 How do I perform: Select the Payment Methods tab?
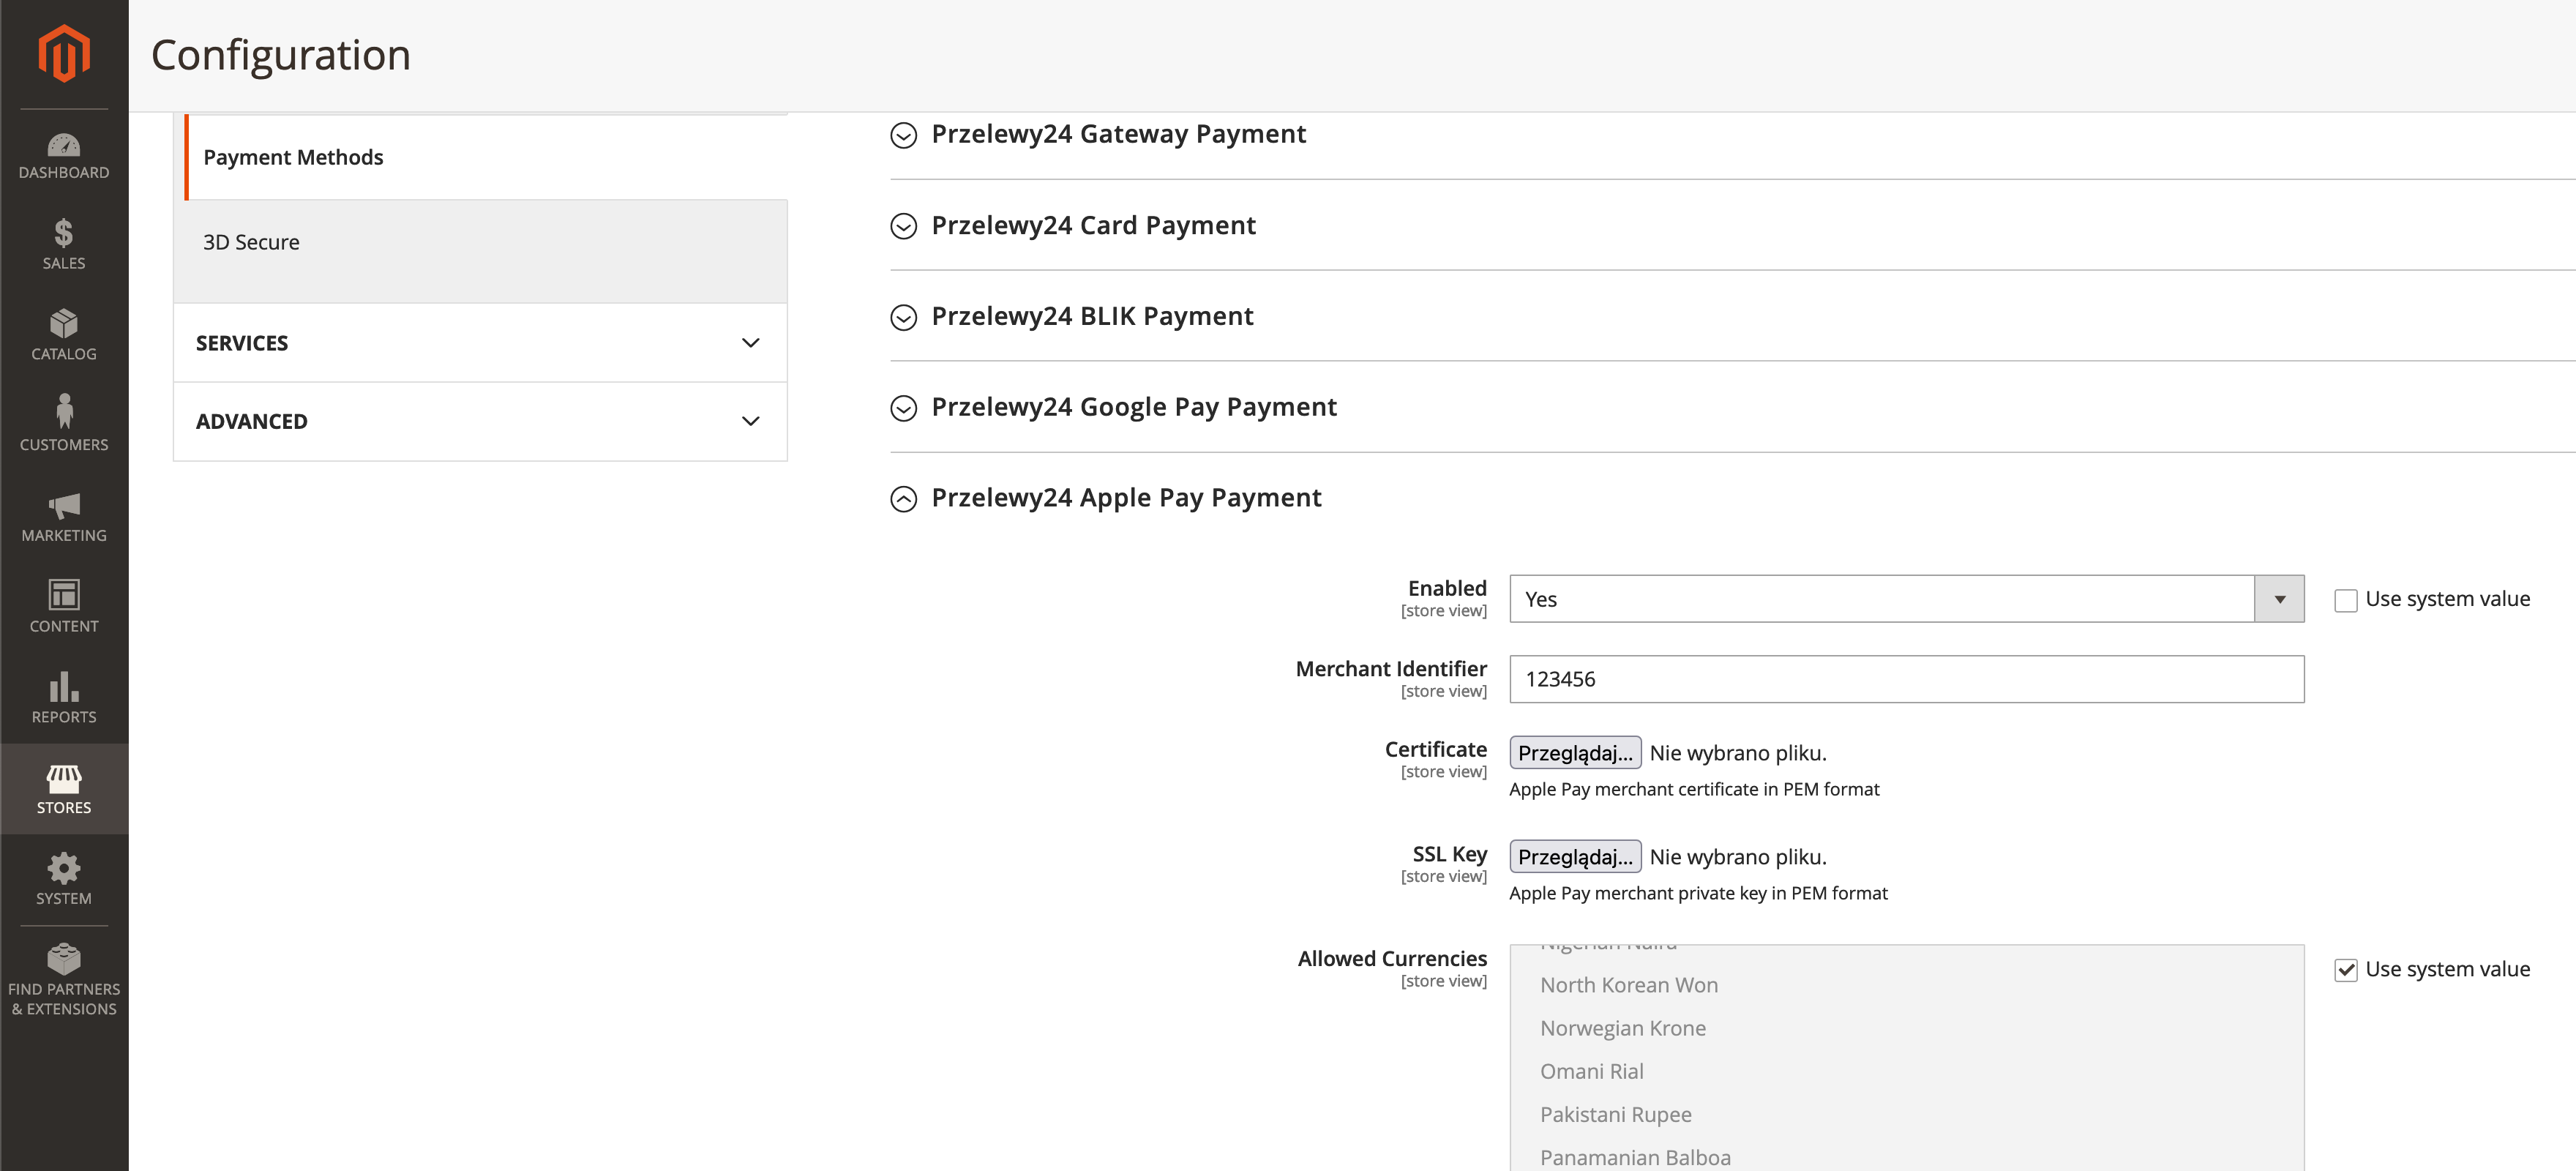click(294, 158)
